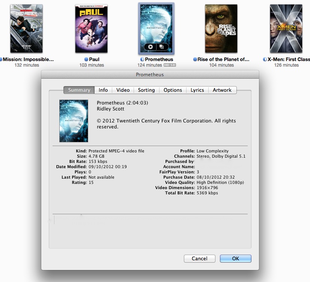Click the 104 minutes label
Screen dimensions: 310x282
click(221, 65)
